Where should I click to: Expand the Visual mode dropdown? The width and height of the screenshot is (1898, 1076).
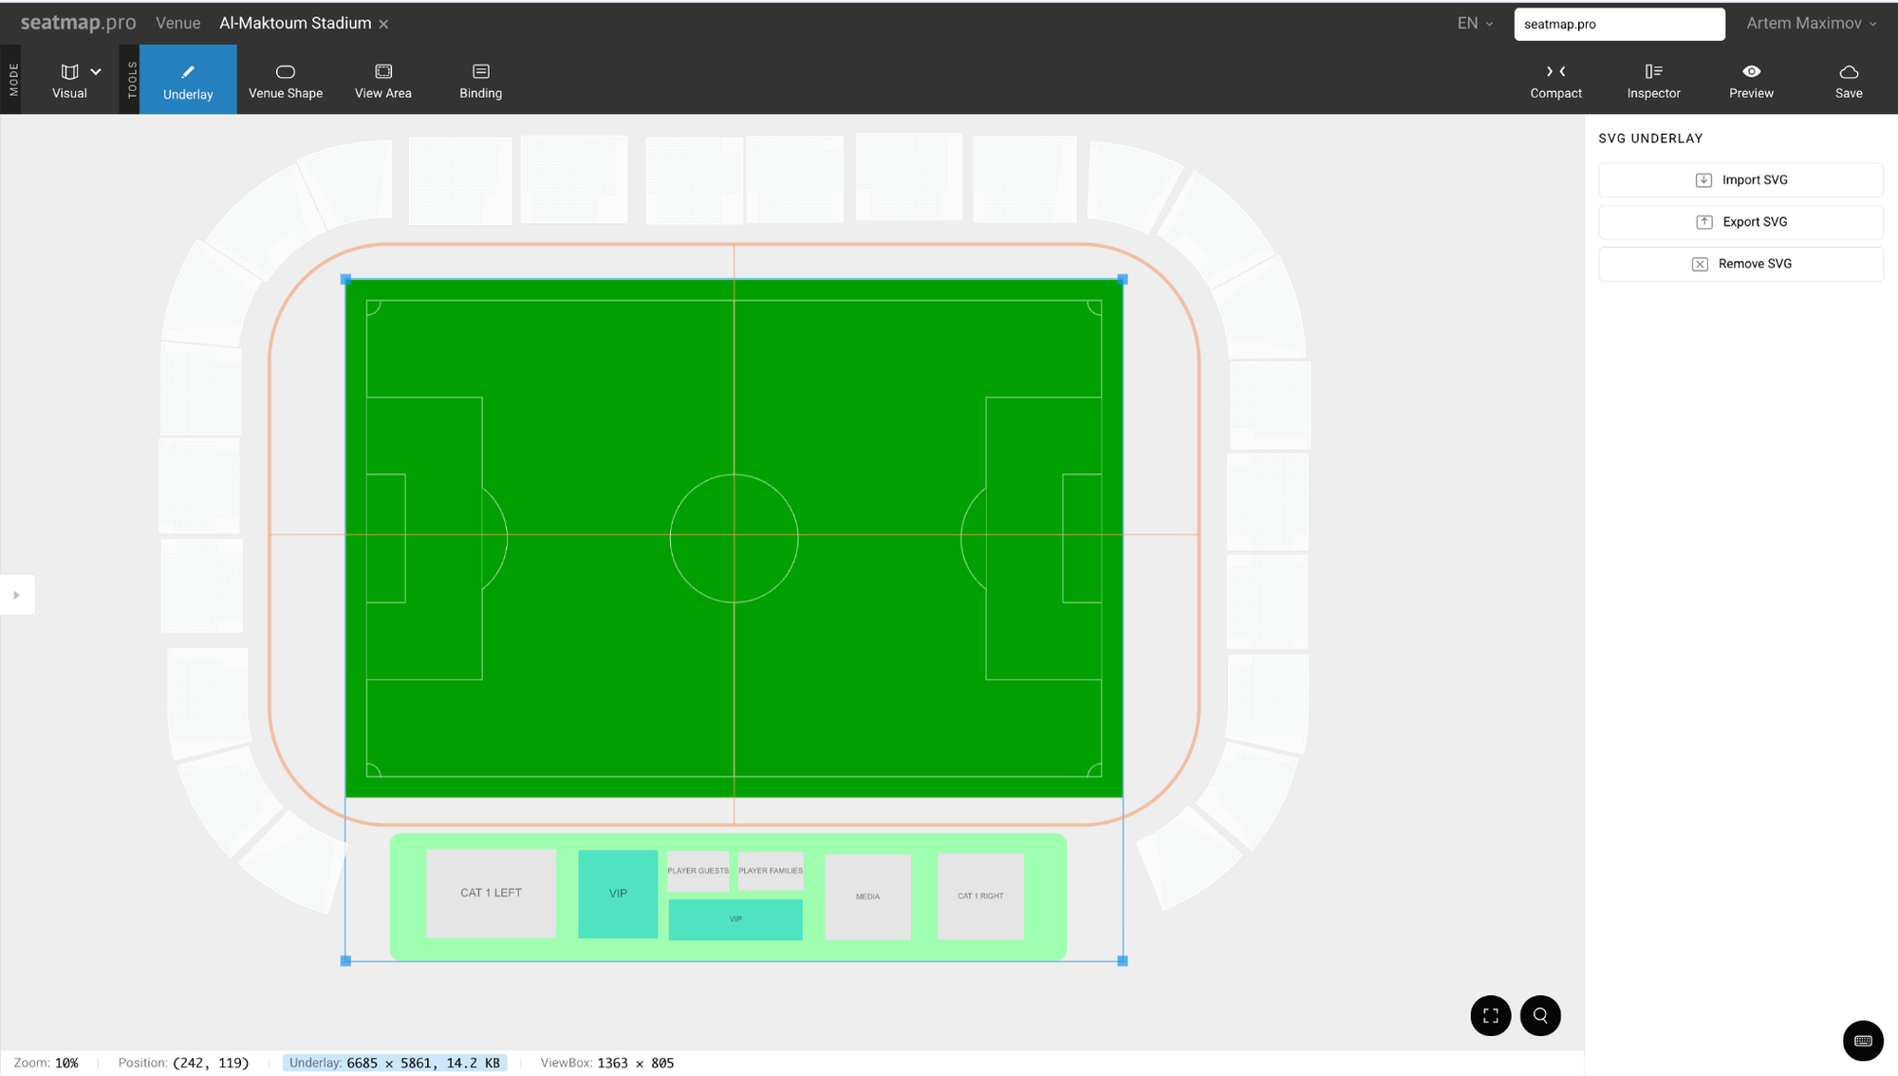coord(96,72)
